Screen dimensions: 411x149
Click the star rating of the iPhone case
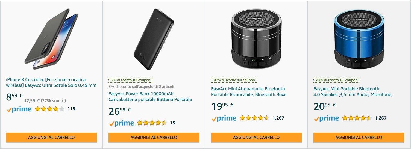coord(49,109)
